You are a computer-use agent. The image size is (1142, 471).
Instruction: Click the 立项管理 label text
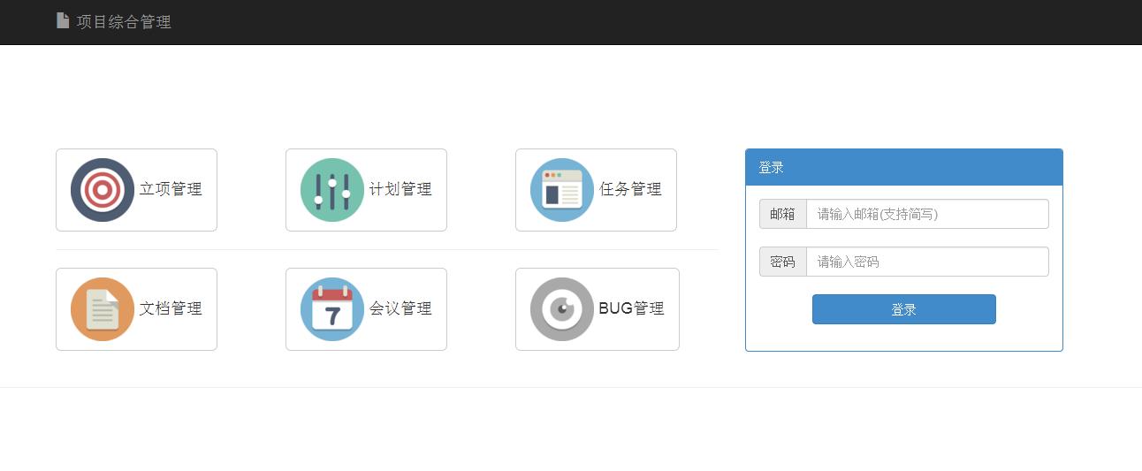coord(171,189)
